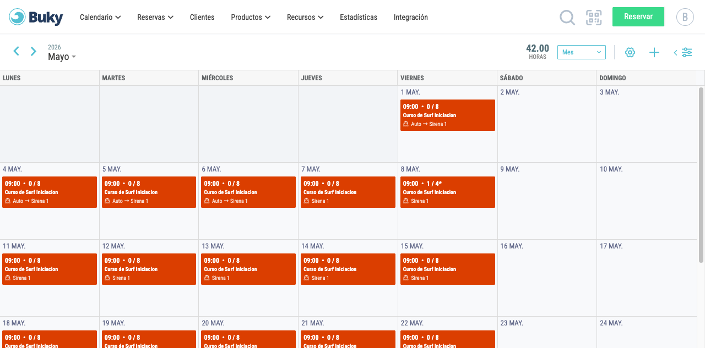This screenshot has width=705, height=348.
Task: Click the Buky logo
Action: [x=36, y=17]
